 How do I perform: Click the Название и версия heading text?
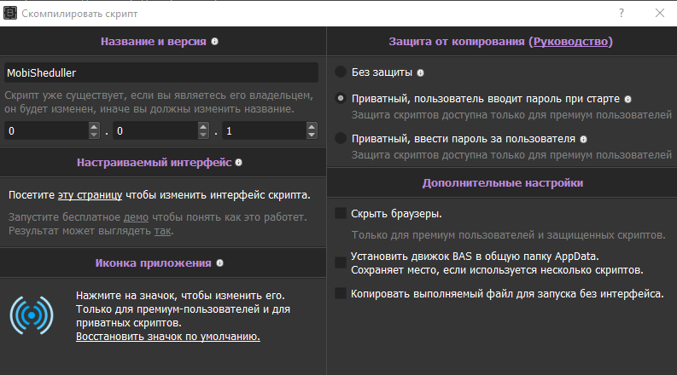[x=154, y=42]
